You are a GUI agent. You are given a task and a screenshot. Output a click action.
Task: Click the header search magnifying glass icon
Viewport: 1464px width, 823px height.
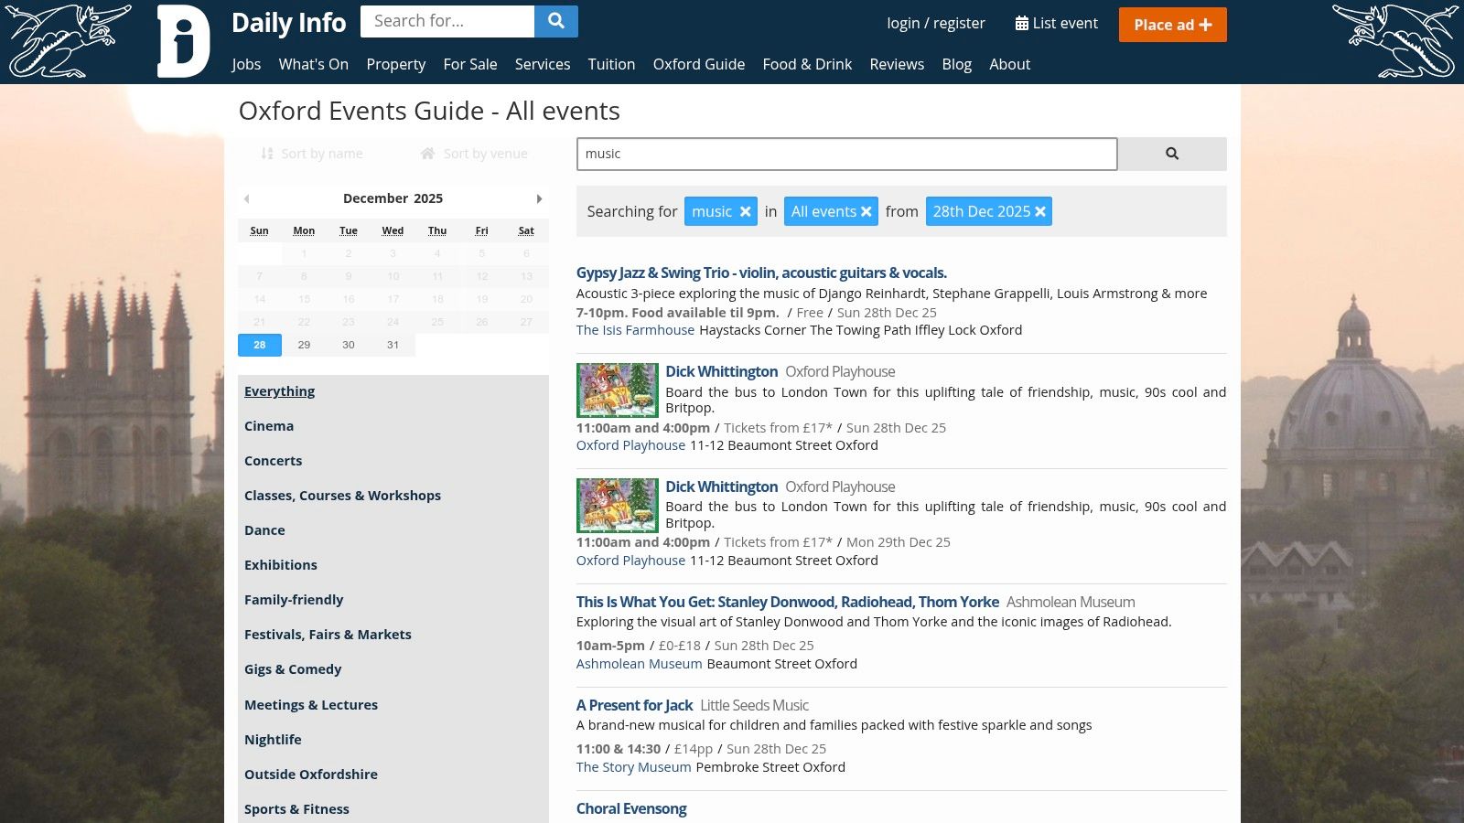pyautogui.click(x=556, y=20)
